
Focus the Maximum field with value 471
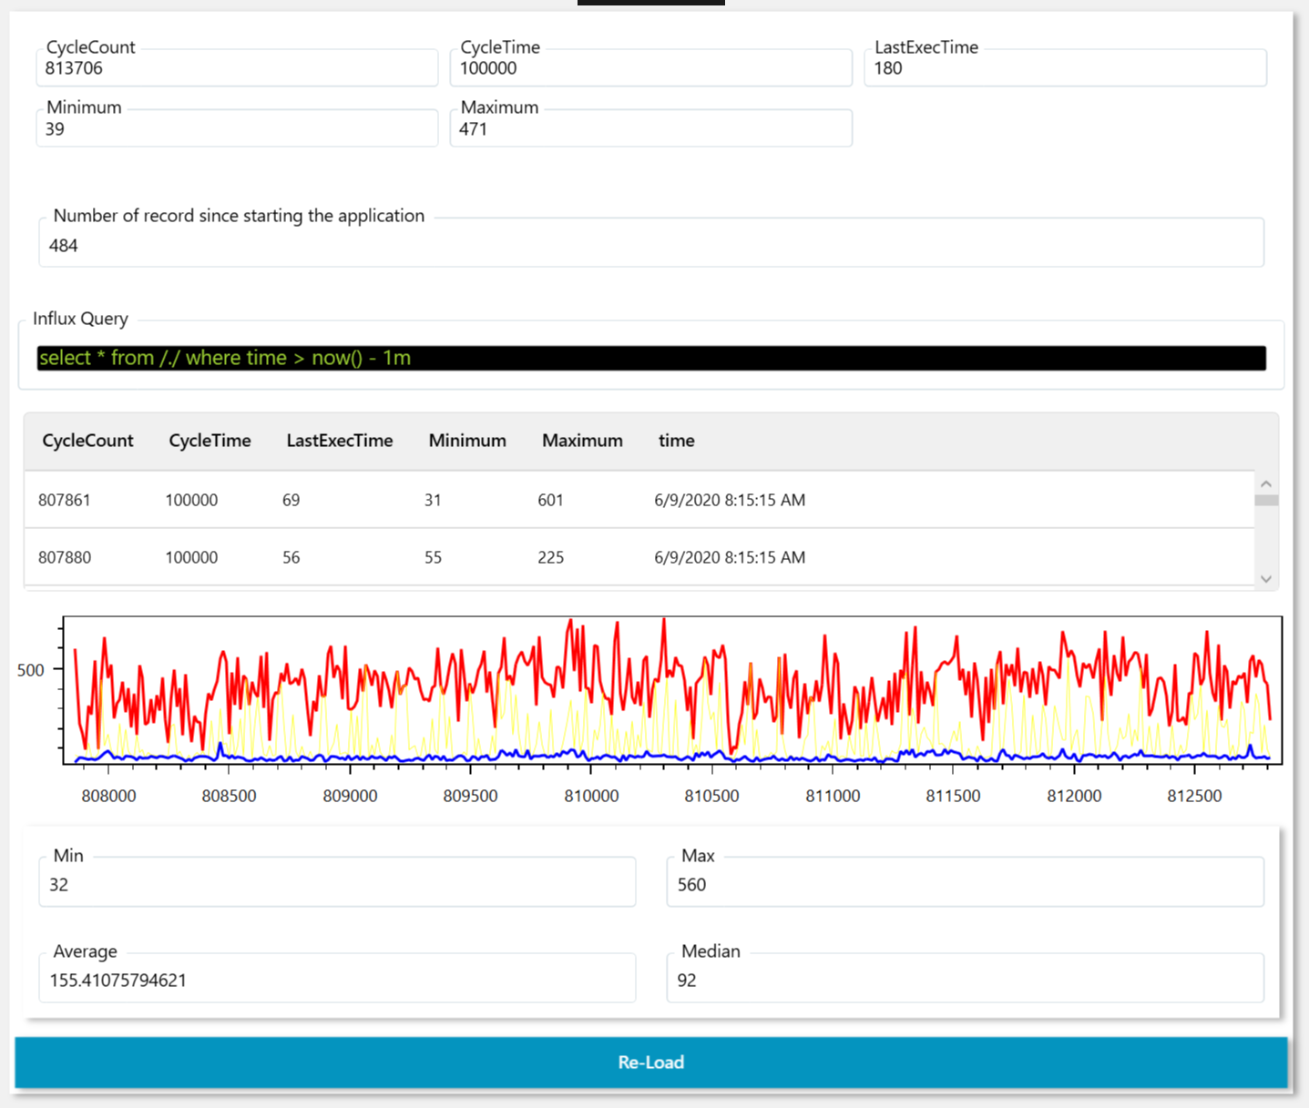(x=650, y=128)
